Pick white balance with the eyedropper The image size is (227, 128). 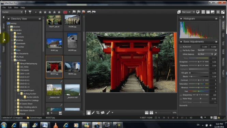pos(215,54)
